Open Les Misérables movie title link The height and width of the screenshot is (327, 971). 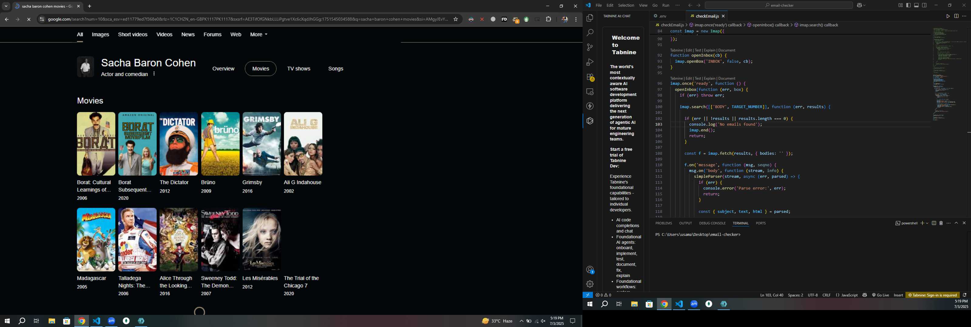coord(260,279)
